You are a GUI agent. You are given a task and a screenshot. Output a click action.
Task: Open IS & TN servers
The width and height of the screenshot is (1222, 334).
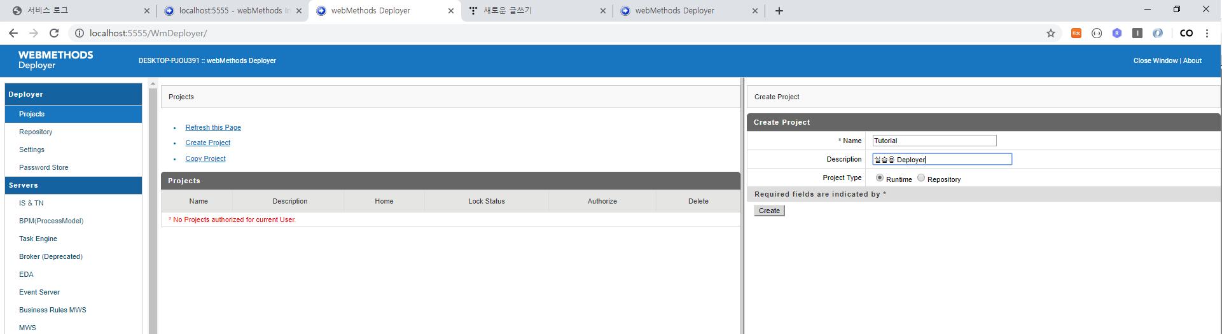coord(31,203)
